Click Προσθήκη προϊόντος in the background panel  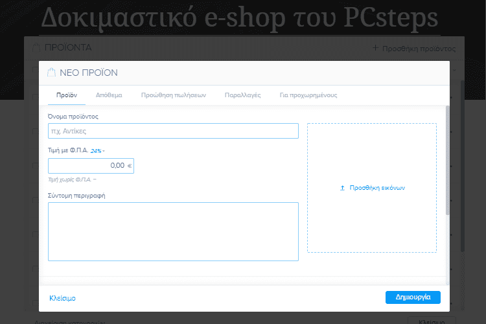[x=419, y=49]
